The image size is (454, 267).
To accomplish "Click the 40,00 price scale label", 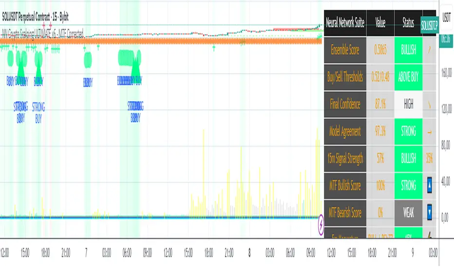I will tap(447, 182).
